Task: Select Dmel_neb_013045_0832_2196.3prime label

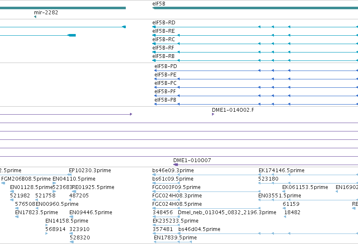Action: click(x=227, y=213)
